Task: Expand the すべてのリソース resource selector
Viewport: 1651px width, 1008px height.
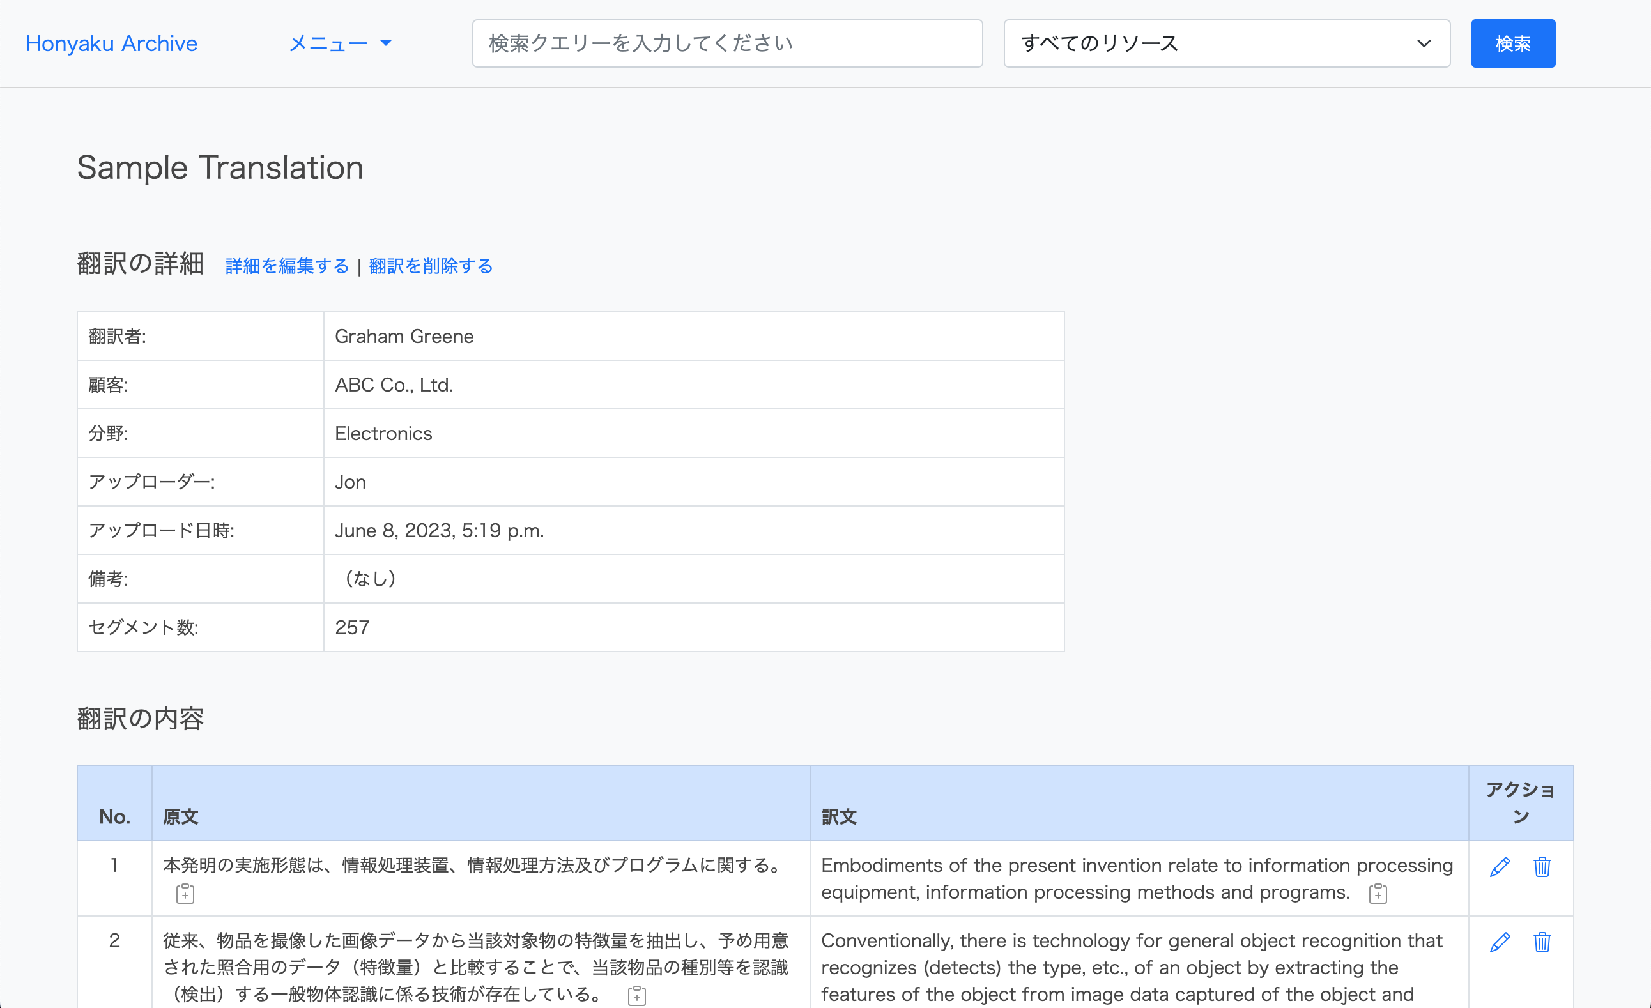Action: point(1226,43)
